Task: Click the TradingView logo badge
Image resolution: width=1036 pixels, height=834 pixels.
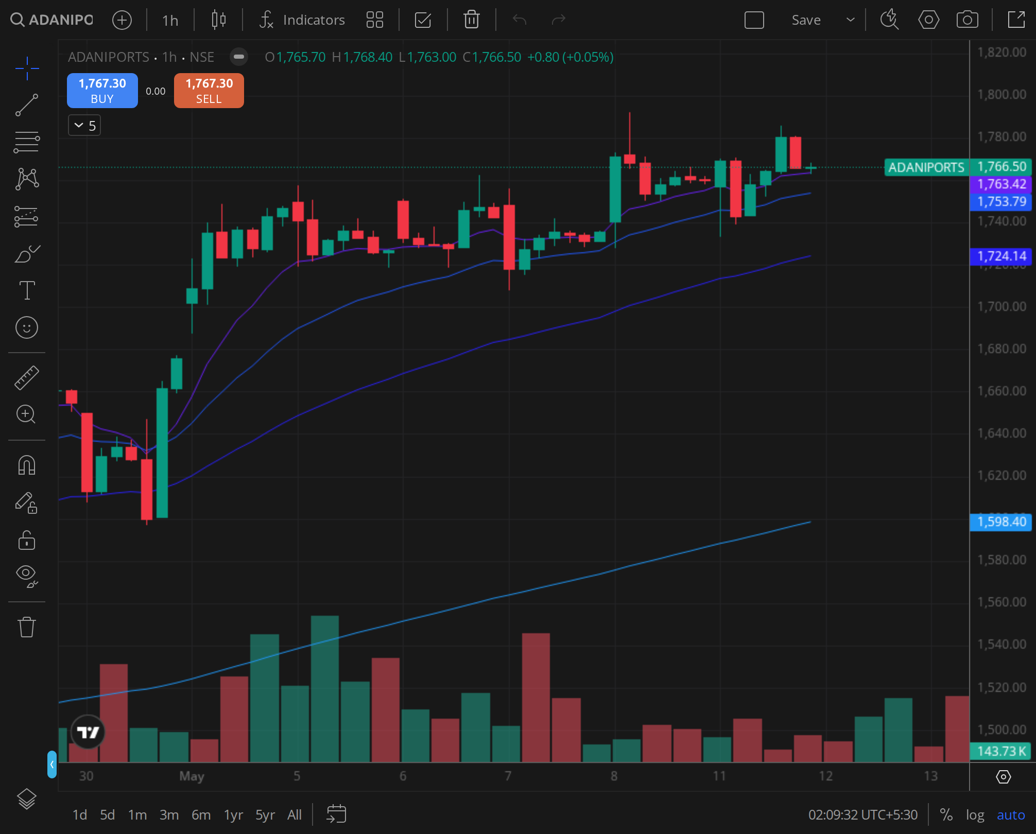Action: coord(88,732)
